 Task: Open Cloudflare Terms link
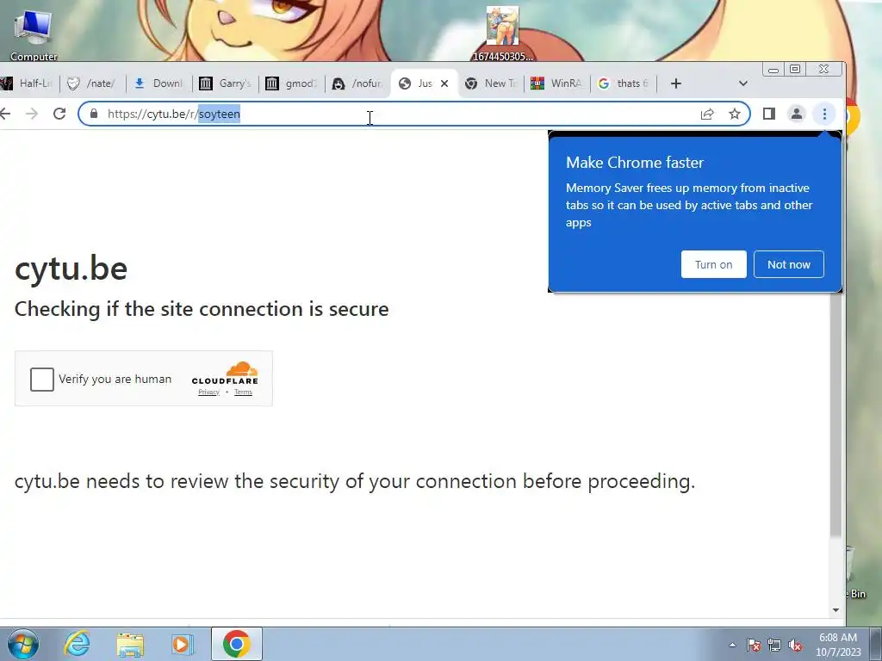(243, 392)
